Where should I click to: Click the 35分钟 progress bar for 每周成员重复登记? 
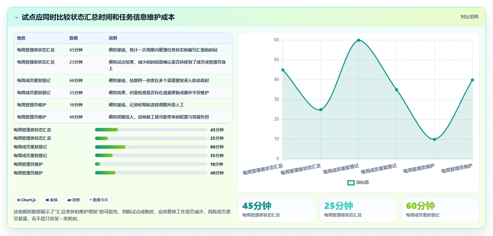(151, 156)
